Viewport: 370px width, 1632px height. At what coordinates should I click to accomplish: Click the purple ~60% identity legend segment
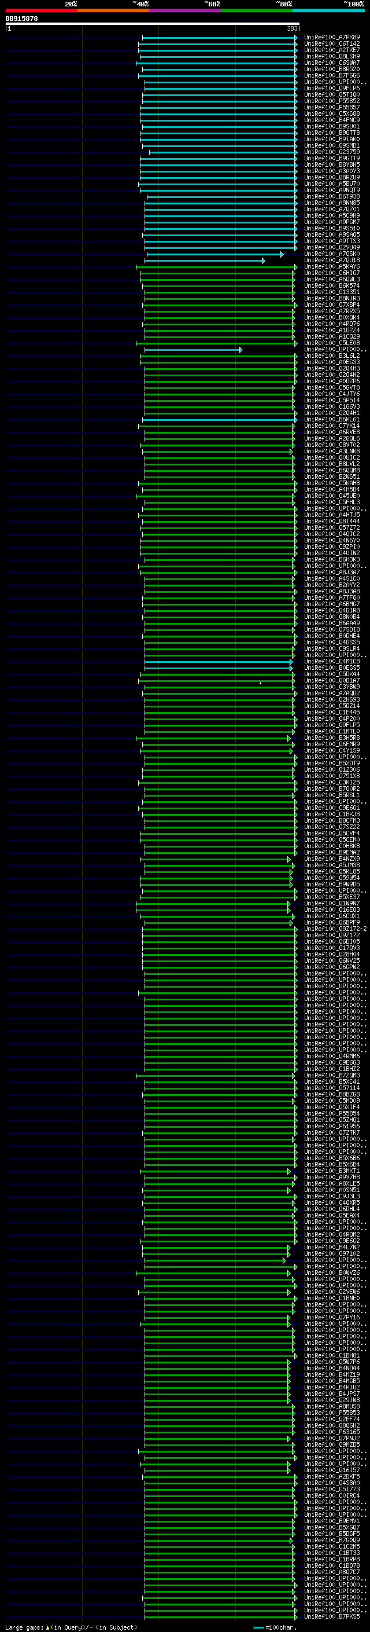coord(186,10)
